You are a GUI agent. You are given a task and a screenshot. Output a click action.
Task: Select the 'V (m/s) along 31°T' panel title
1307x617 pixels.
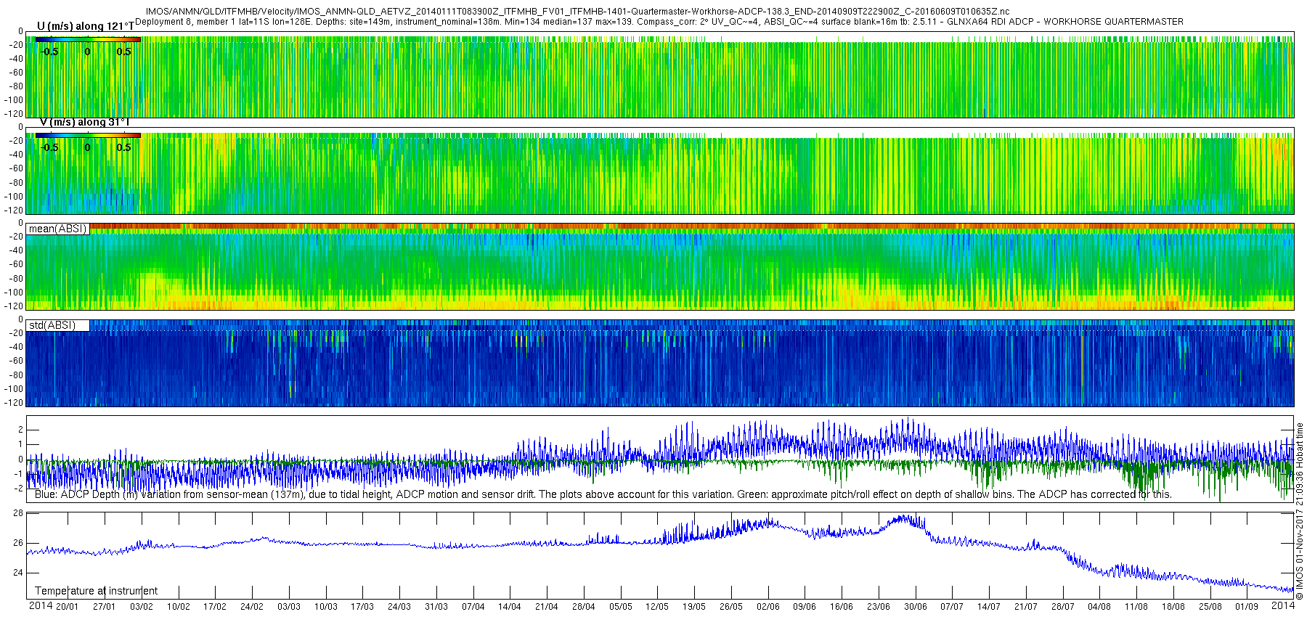84,123
